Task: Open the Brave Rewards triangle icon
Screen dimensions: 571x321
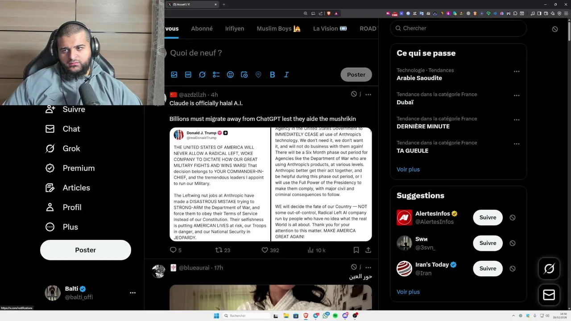Action: click(x=336, y=13)
